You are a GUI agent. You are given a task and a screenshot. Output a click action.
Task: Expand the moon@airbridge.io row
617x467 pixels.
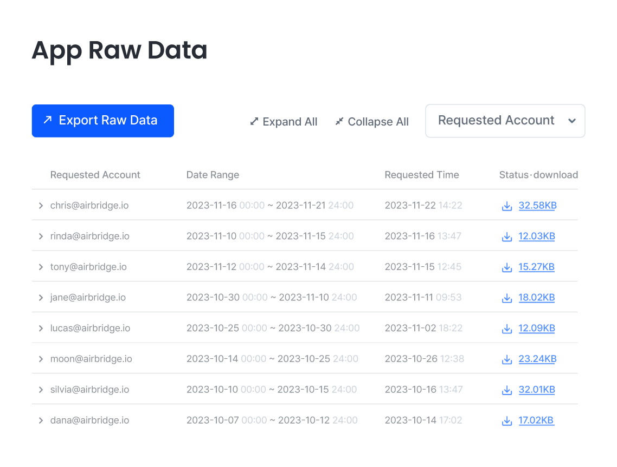coord(41,359)
